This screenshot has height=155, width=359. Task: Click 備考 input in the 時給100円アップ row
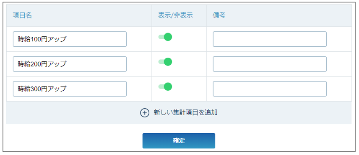point(270,39)
